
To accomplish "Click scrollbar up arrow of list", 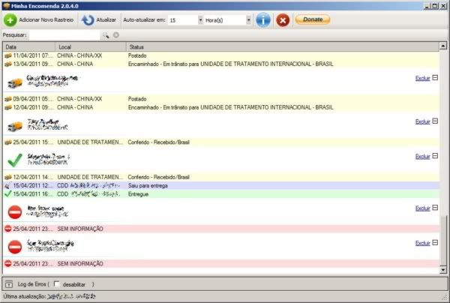I will pos(443,46).
